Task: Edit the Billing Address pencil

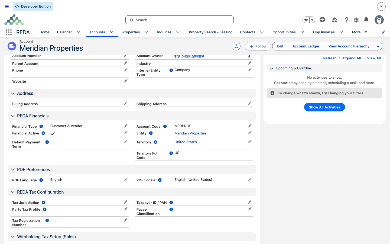Action: [x=126, y=103]
